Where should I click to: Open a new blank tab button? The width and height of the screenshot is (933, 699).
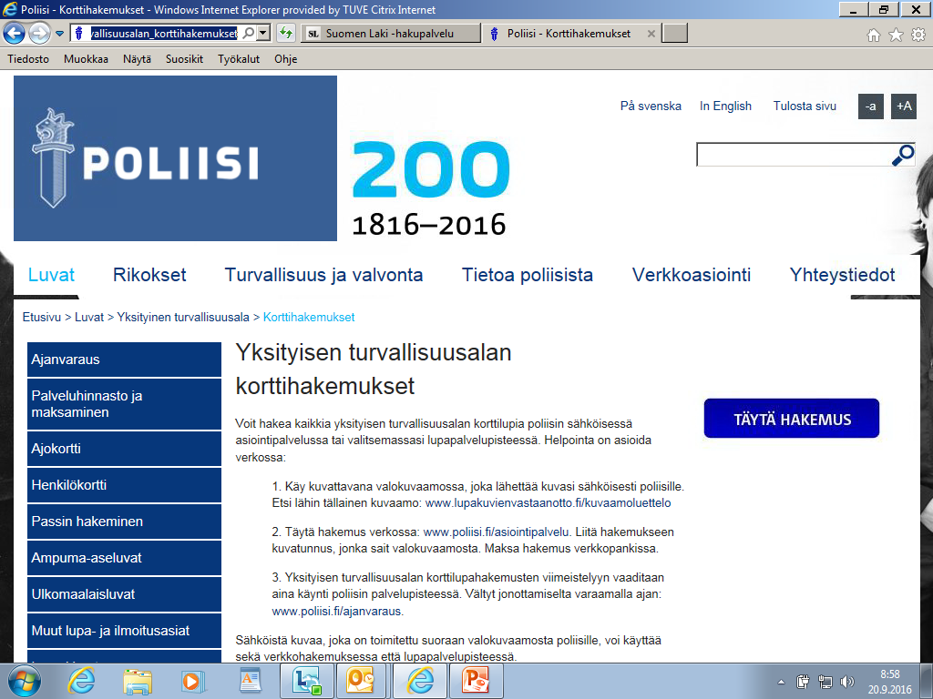pyautogui.click(x=675, y=34)
